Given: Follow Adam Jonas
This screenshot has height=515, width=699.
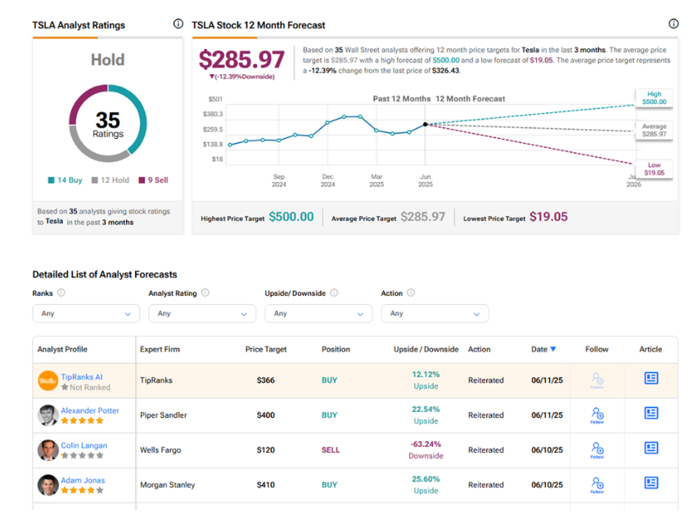Looking at the screenshot, I should tap(598, 485).
